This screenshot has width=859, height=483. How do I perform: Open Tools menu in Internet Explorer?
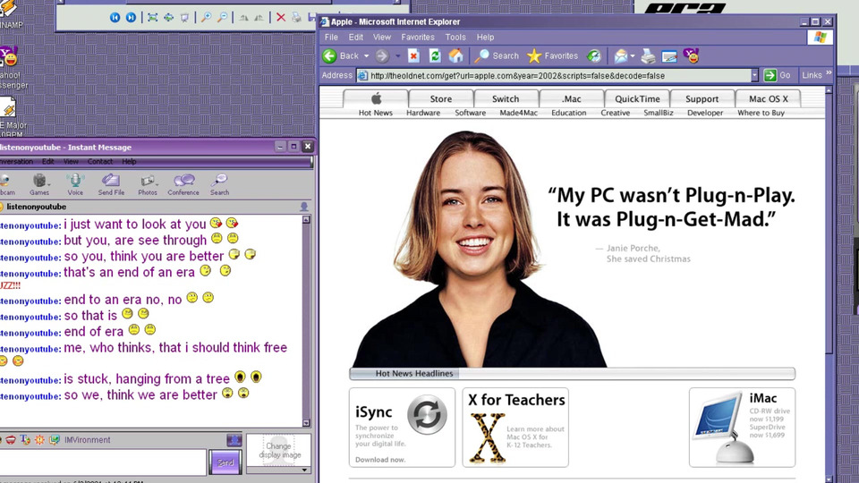tap(455, 38)
